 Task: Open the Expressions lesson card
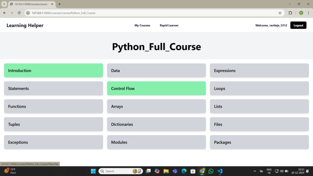point(259,70)
